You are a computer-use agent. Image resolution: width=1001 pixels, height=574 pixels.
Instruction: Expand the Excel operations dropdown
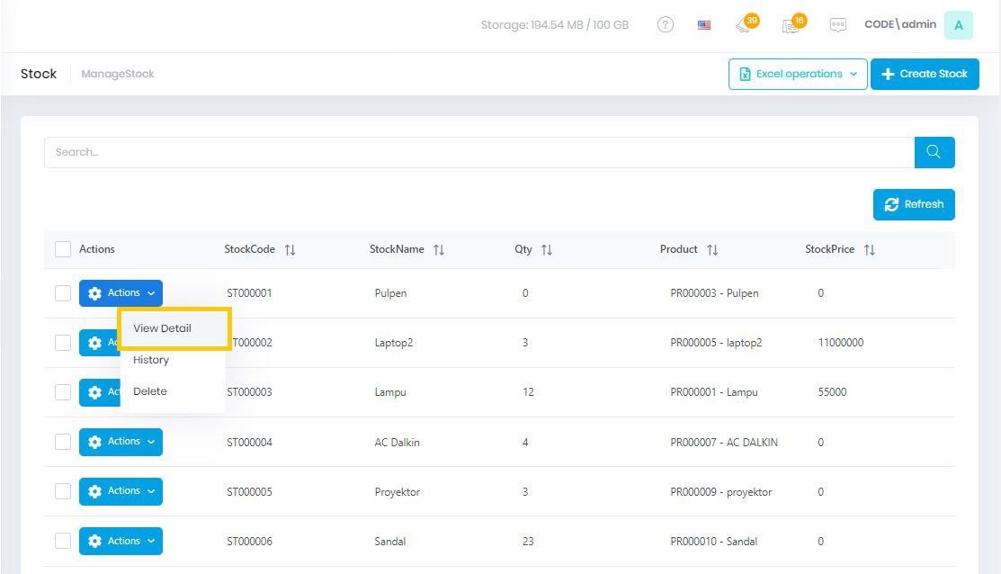(798, 74)
